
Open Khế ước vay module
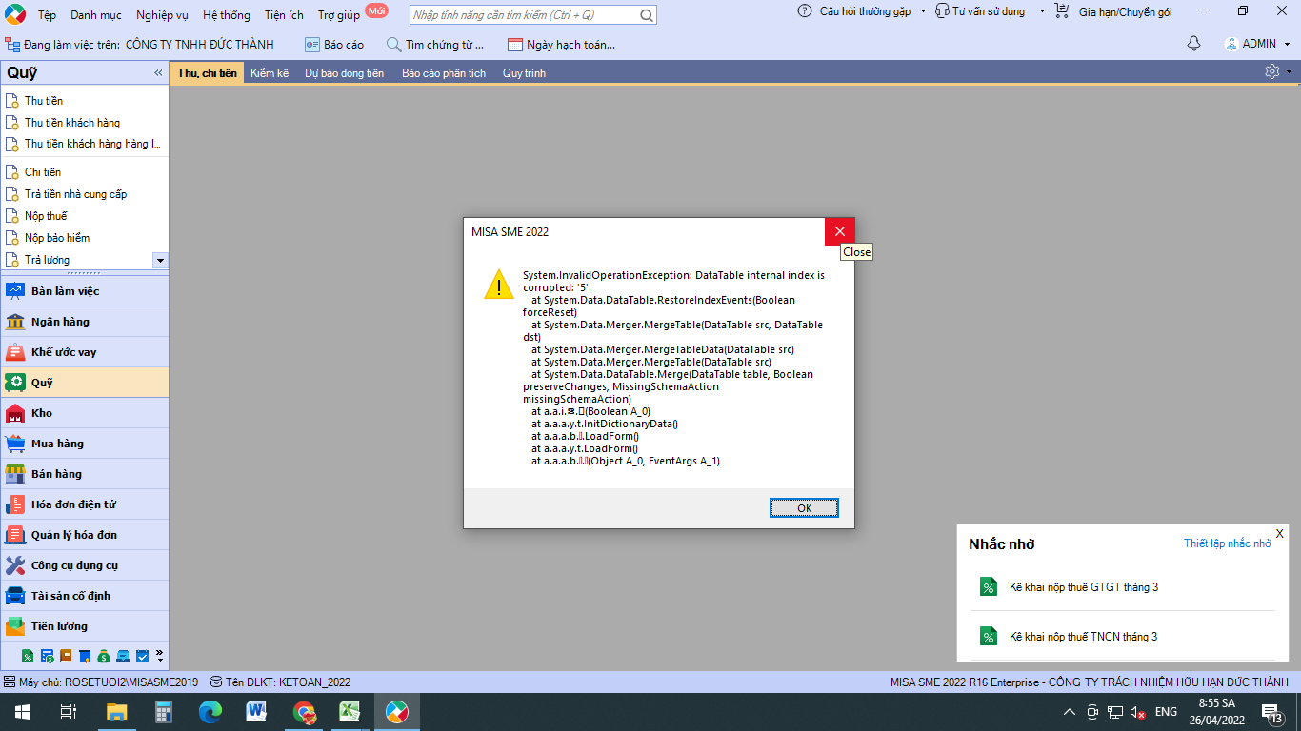tap(85, 352)
